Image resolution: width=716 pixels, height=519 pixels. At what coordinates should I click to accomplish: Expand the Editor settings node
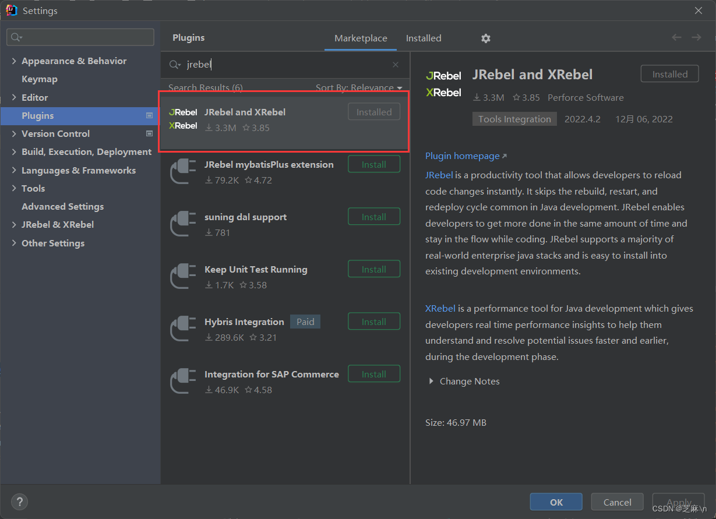coord(14,97)
